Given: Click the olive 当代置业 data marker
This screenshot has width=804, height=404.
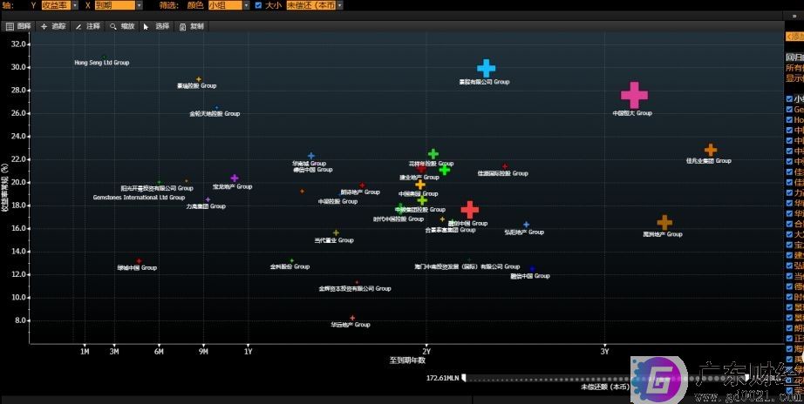Looking at the screenshot, I should (x=336, y=232).
